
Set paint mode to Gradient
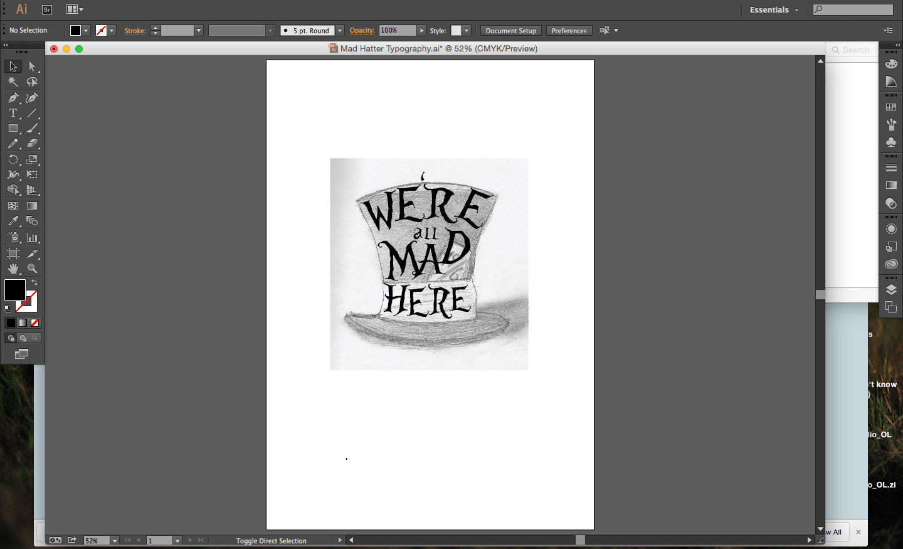coord(23,322)
